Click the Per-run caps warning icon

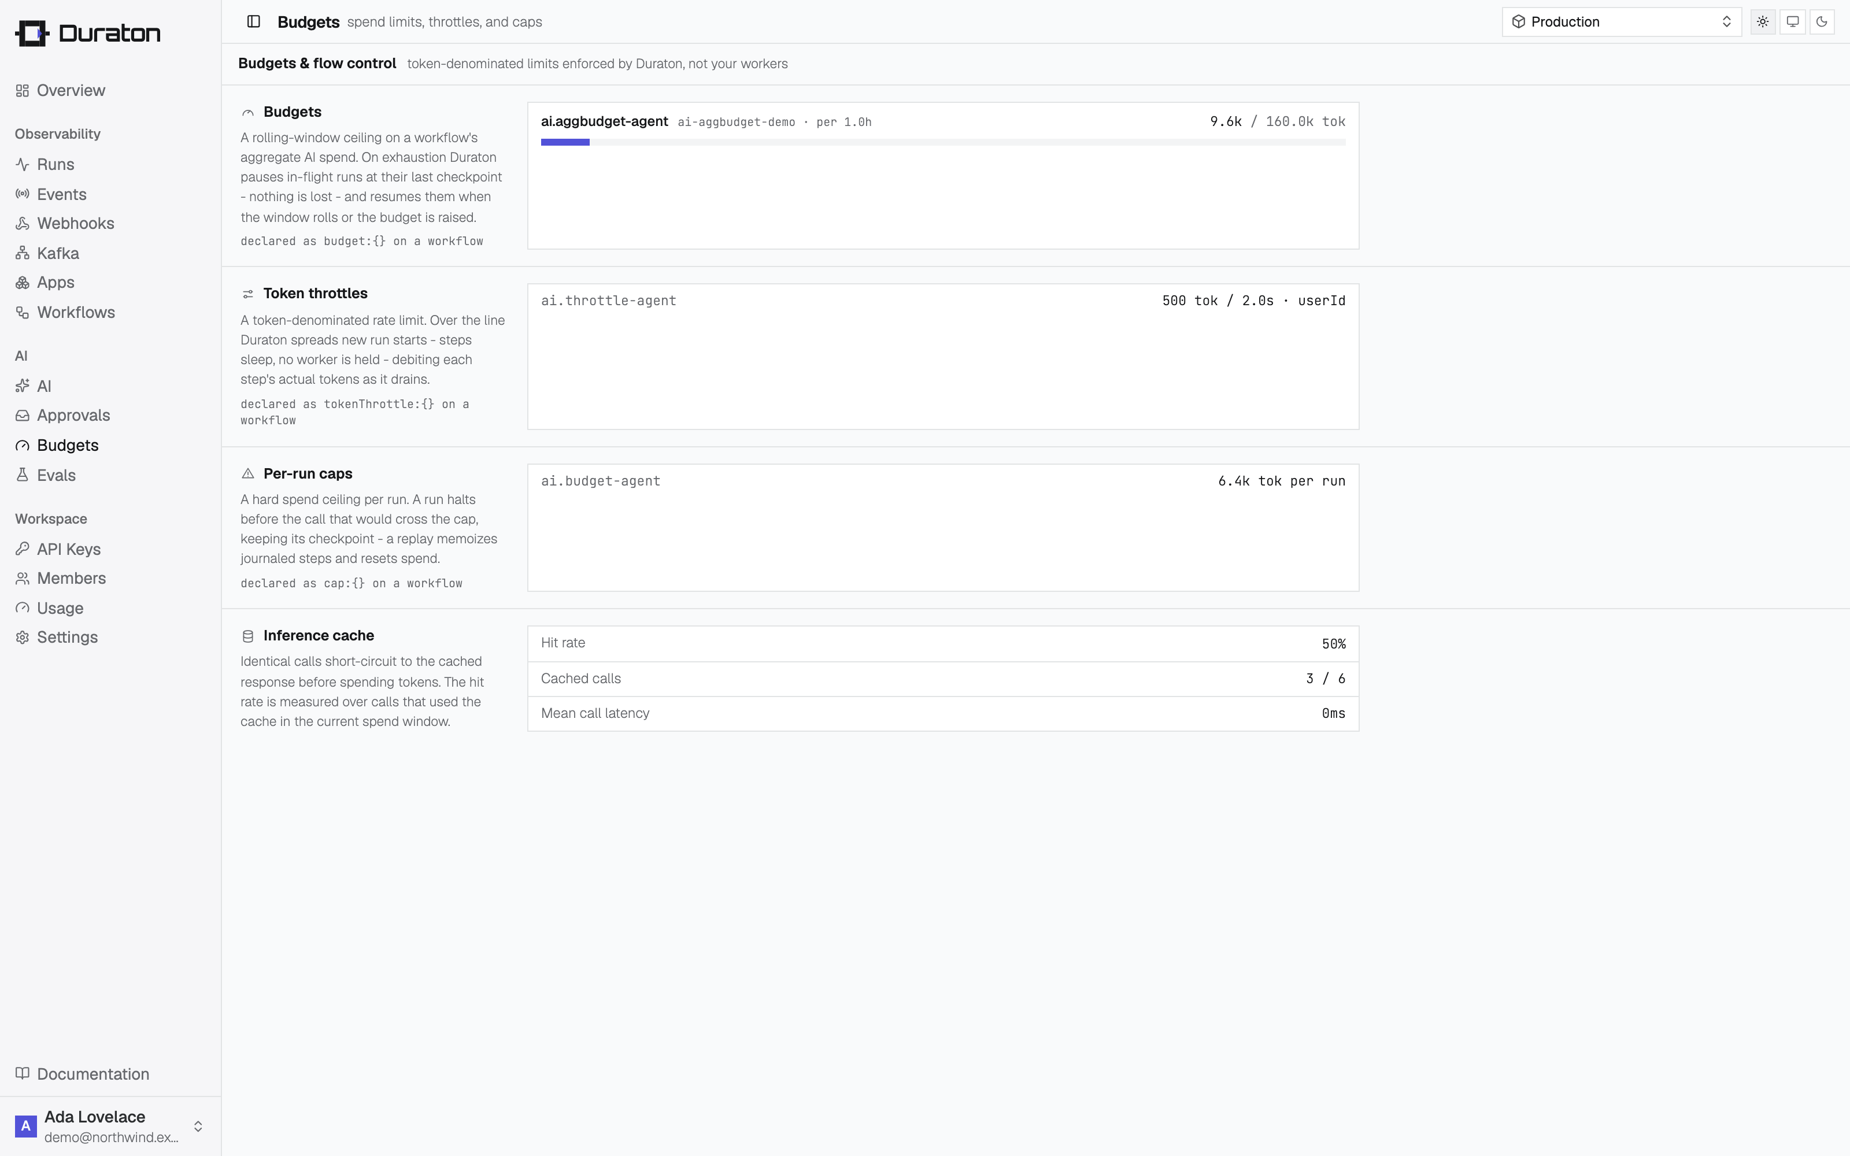pyautogui.click(x=247, y=474)
